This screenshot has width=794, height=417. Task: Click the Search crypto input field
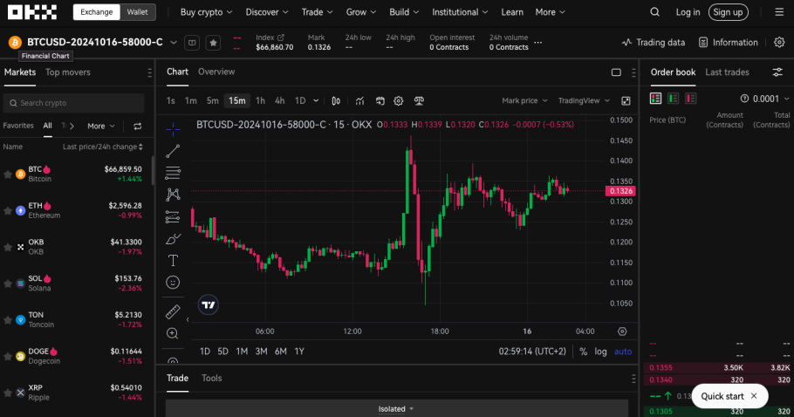74,103
